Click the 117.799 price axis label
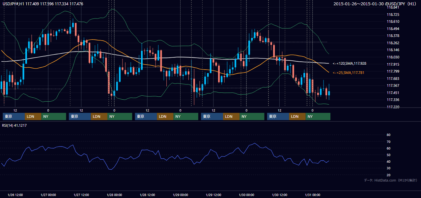The height and width of the screenshot is (198, 421). 393,71
